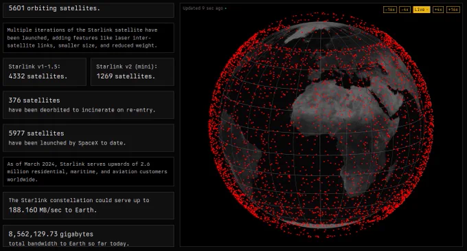Viewport: 467px width, 251px height.
Task: Click the 'Multiple iterations of the Starlink' paragraph
Action: pos(82,38)
